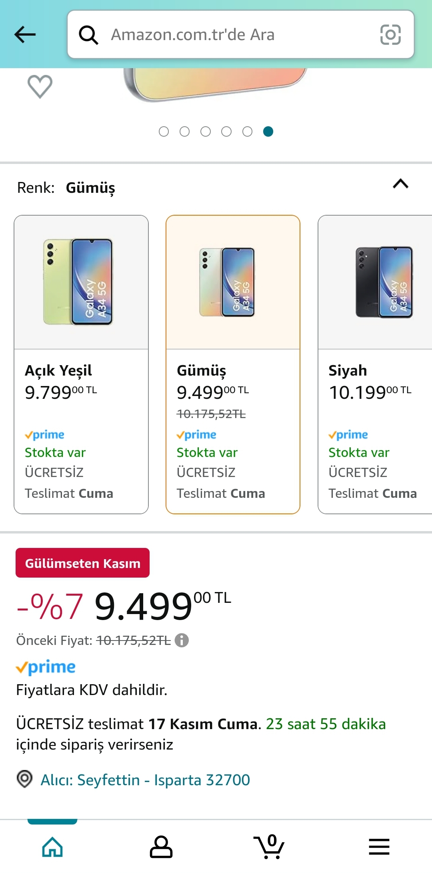The width and height of the screenshot is (432, 873).
Task: Tap the main prime logo
Action: pos(46,667)
